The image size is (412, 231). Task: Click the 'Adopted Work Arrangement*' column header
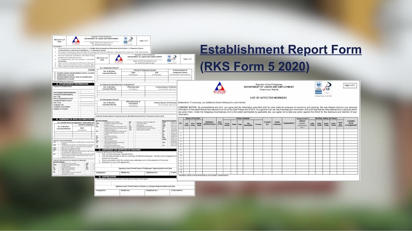coord(351,123)
